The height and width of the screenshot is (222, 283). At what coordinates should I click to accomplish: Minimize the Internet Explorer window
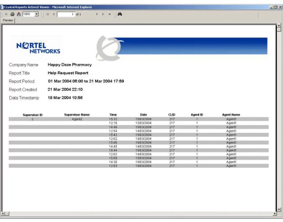point(271,7)
